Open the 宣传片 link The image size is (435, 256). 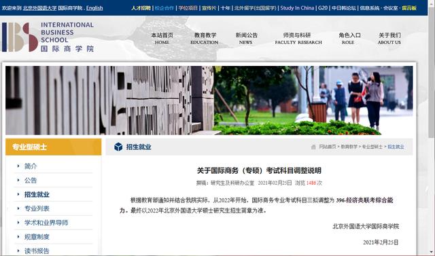pos(209,8)
